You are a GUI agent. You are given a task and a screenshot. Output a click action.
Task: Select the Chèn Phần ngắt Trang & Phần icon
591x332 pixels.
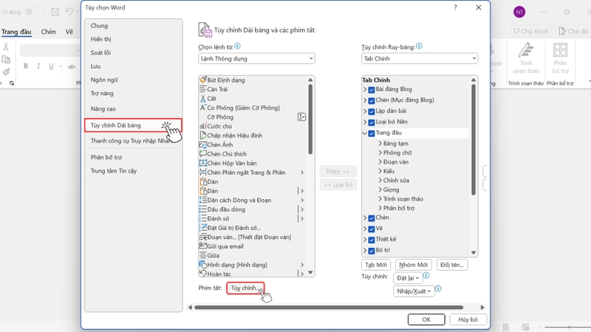[202, 173]
